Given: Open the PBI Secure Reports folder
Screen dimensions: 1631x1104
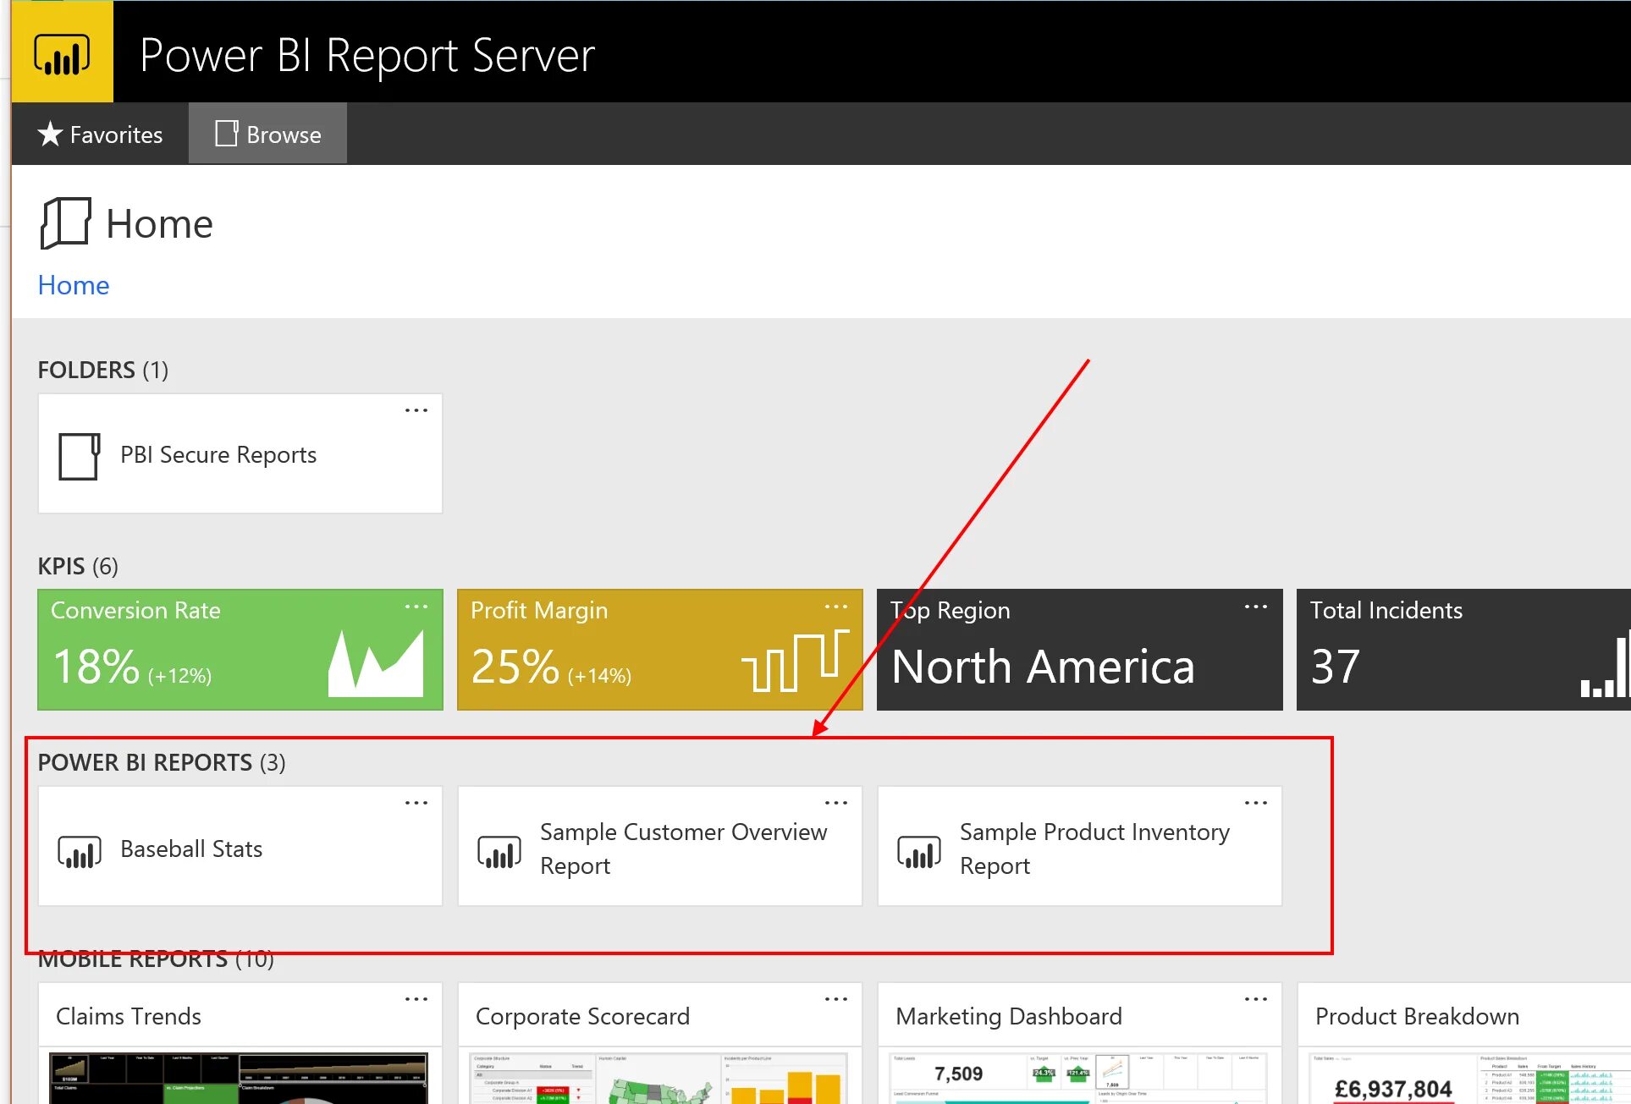Looking at the screenshot, I should [x=240, y=453].
